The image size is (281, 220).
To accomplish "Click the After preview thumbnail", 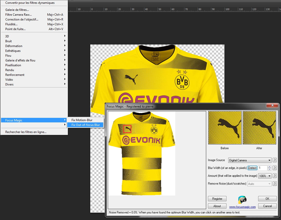I will click(259, 128).
